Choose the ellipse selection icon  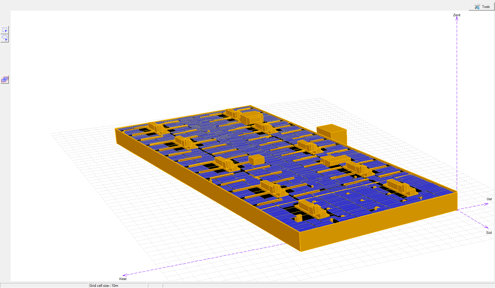pyautogui.click(x=5, y=38)
